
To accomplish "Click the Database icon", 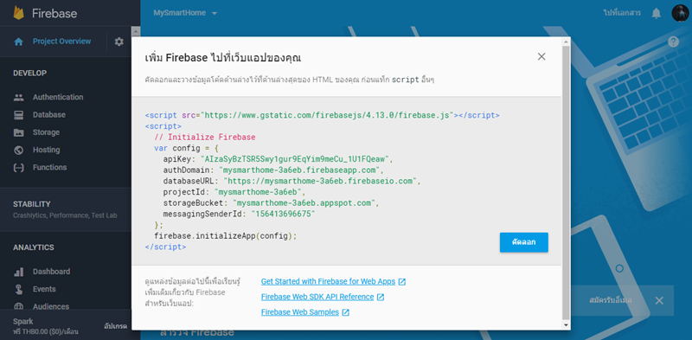I will [x=18, y=115].
